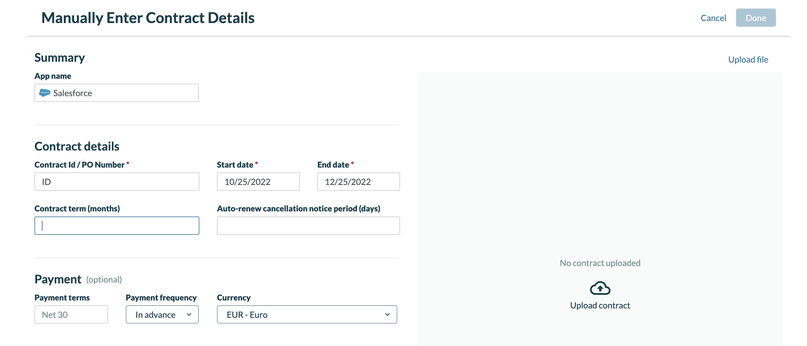
Task: Click the Contract Id / PO Number field
Action: click(116, 181)
